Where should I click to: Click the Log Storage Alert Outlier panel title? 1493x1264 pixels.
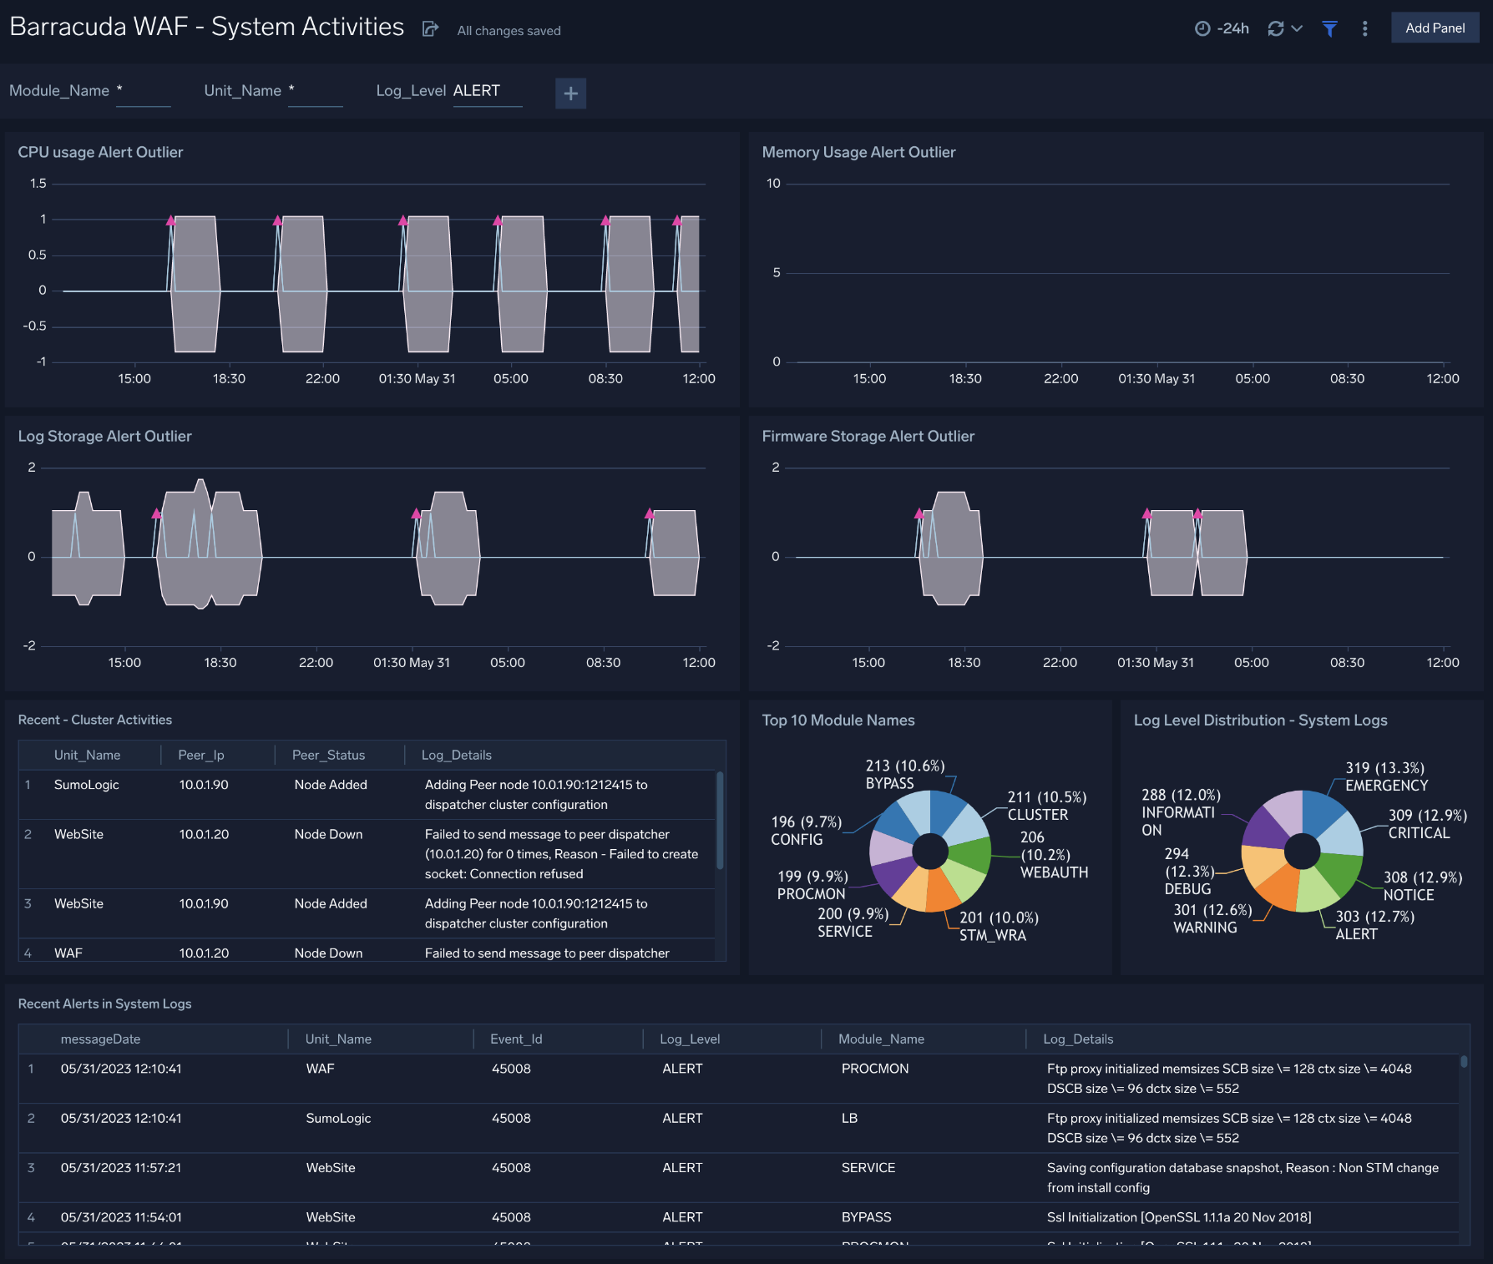click(x=104, y=436)
